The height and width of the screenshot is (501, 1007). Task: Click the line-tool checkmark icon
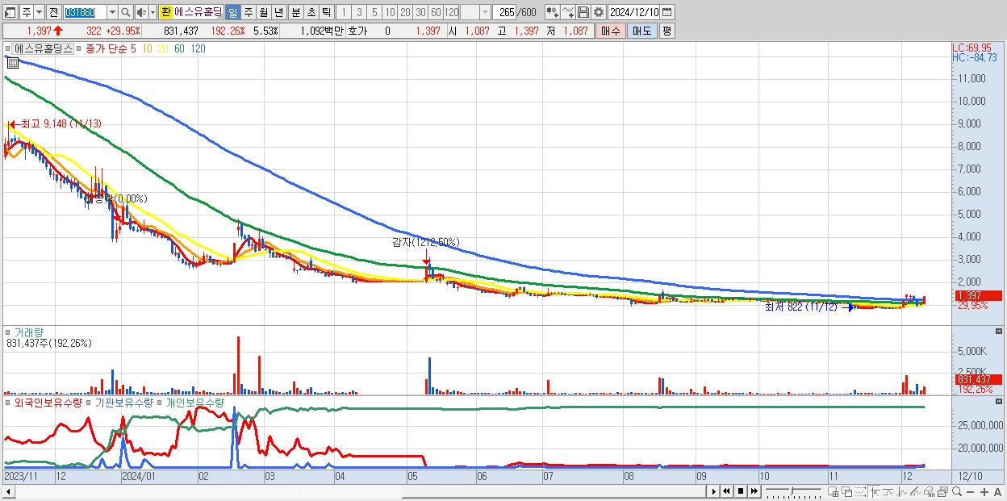[568, 12]
